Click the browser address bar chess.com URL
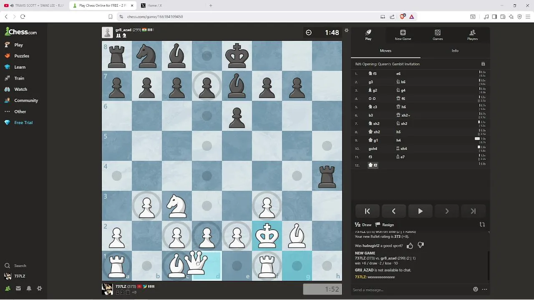Image resolution: width=534 pixels, height=300 pixels. coord(155,17)
